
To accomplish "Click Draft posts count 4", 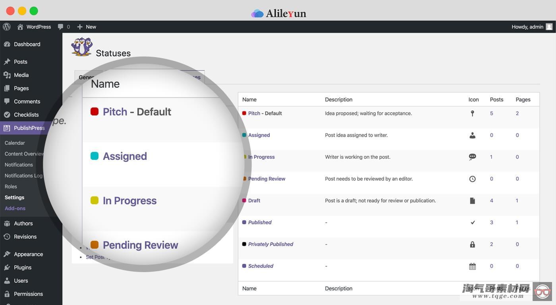I will click(x=491, y=201).
